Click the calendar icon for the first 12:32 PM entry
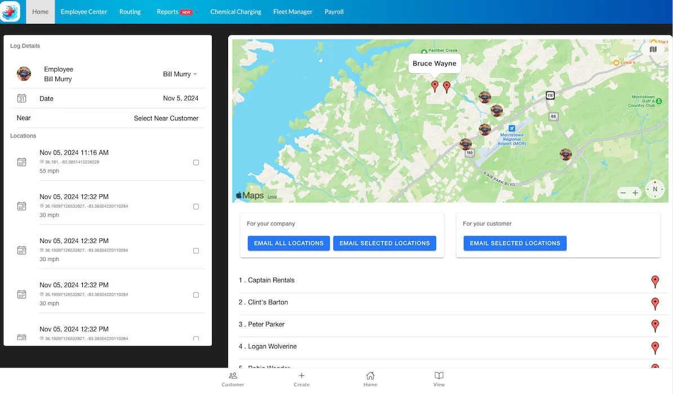The image size is (673, 394). pos(21,206)
